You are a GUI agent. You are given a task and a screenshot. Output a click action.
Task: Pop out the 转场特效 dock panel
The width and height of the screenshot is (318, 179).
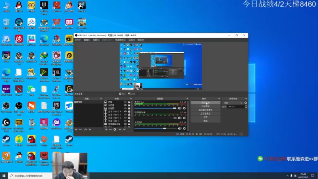[x=246, y=99]
